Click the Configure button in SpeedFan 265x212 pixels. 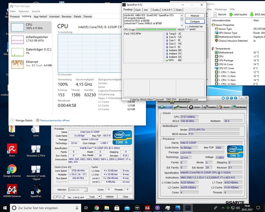pyautogui.click(x=195, y=22)
